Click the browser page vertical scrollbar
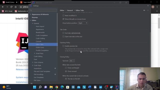 click(159, 23)
